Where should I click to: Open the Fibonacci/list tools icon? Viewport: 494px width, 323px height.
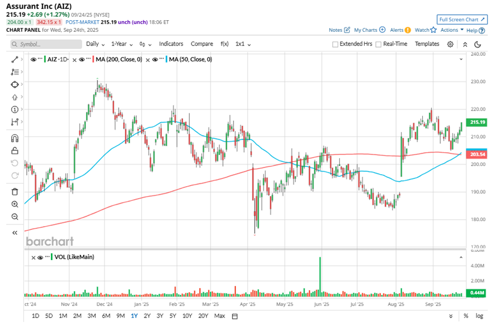point(14,72)
